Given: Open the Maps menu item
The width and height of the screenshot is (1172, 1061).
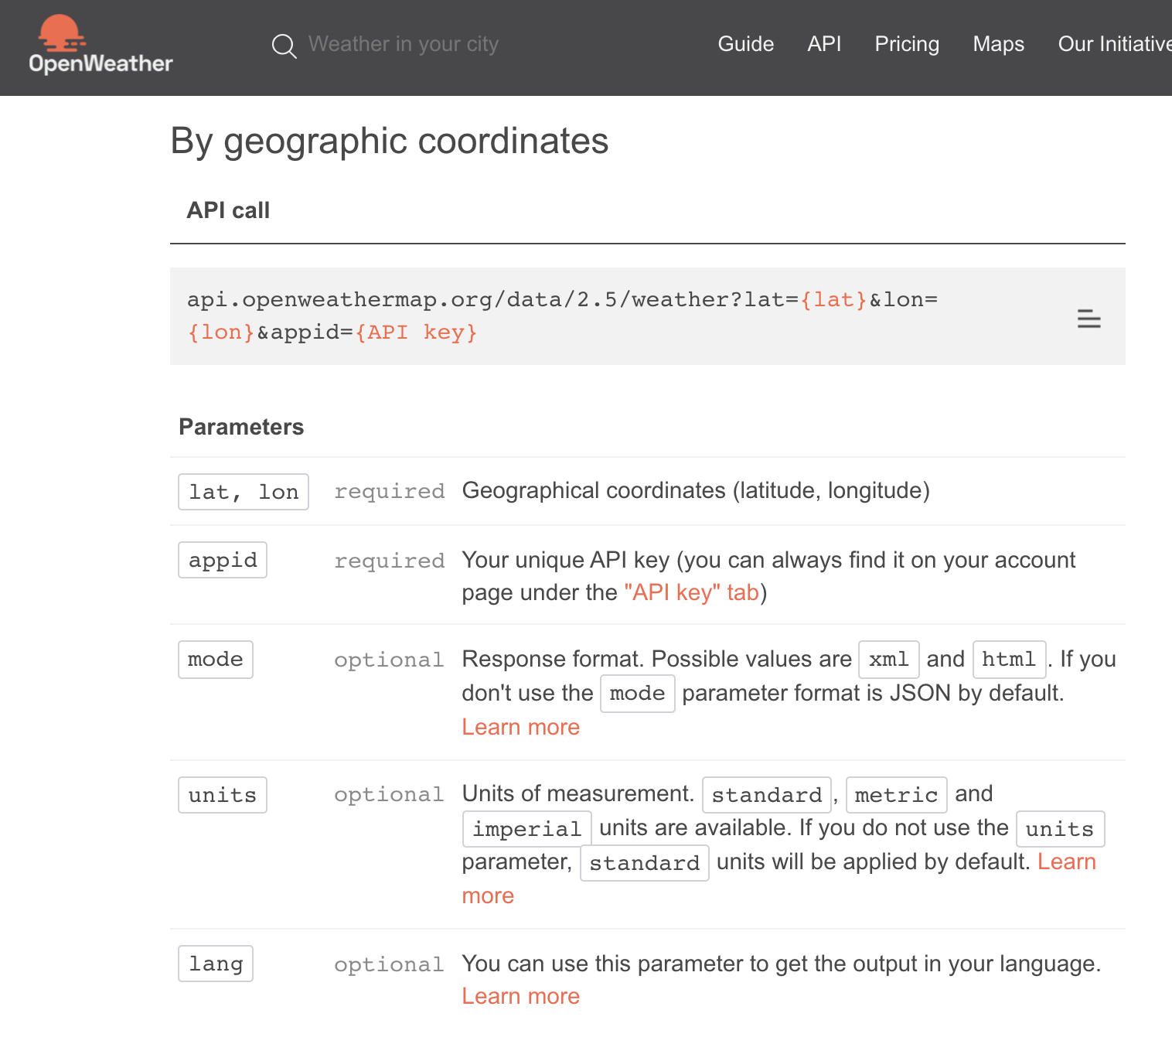Looking at the screenshot, I should (x=998, y=44).
